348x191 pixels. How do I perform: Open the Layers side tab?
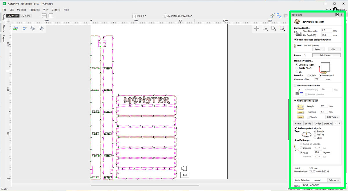(x=3, y=39)
